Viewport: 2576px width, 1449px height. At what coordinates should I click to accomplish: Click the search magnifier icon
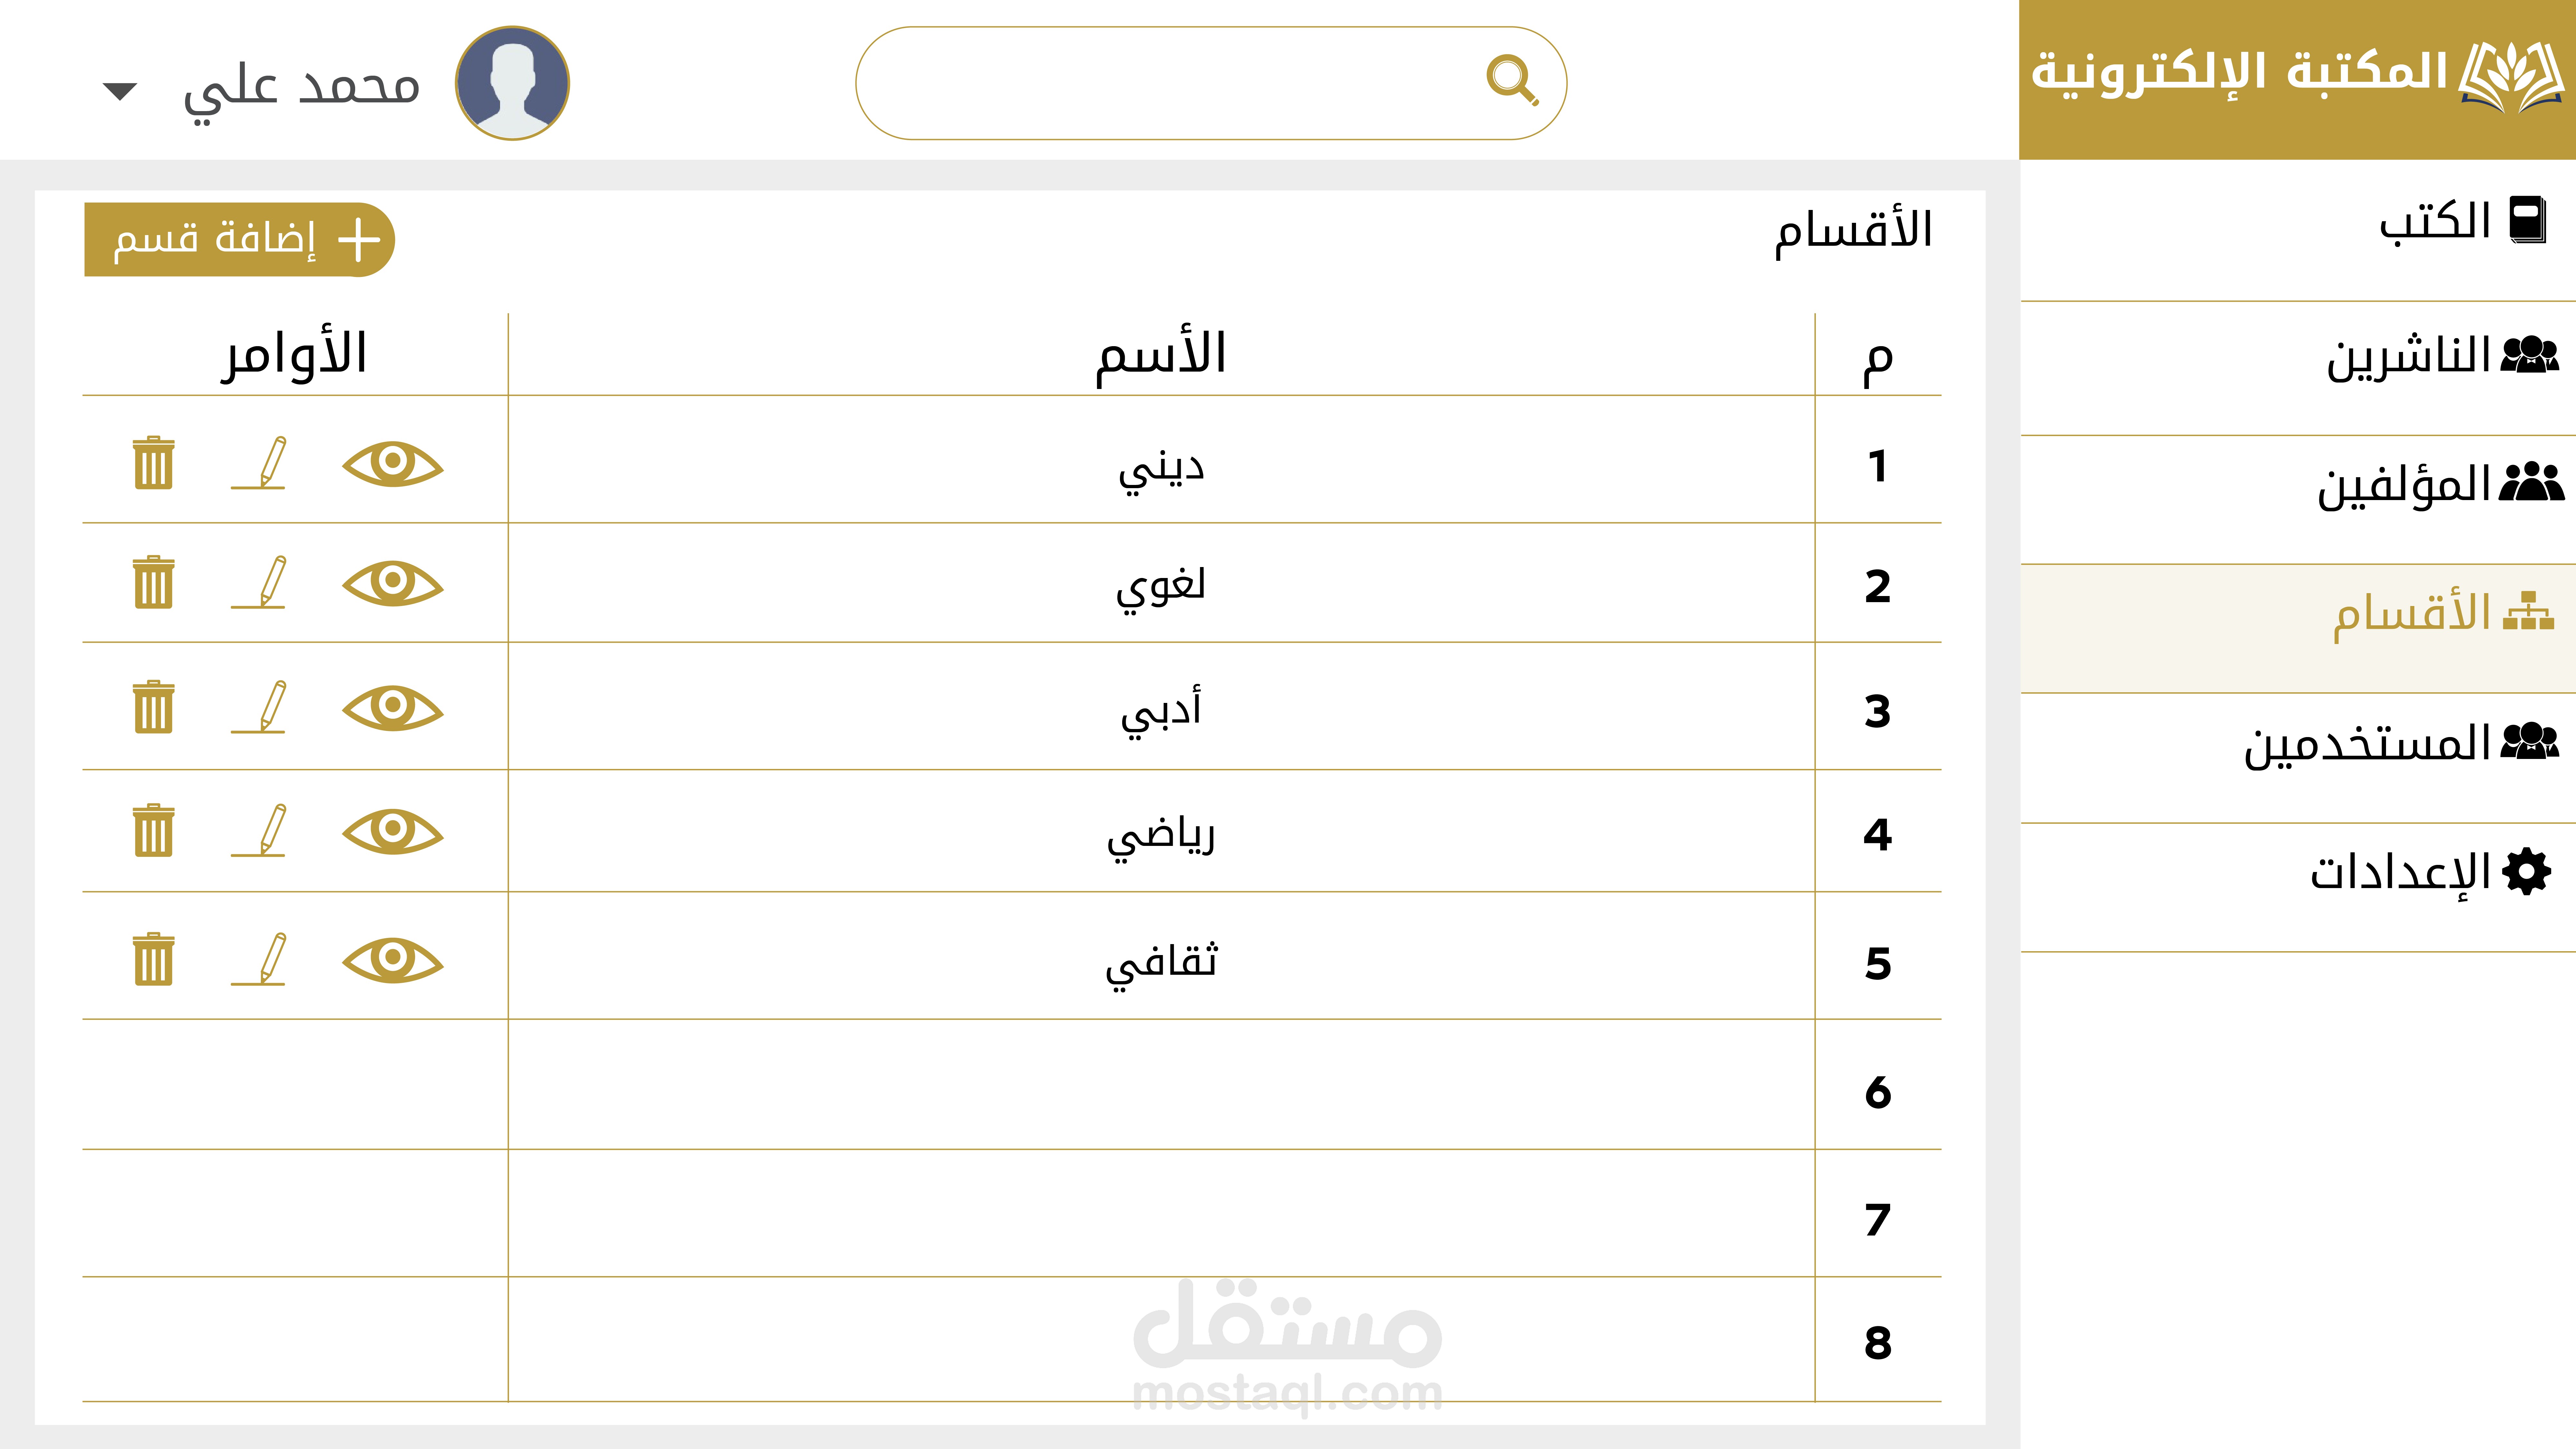click(1511, 80)
